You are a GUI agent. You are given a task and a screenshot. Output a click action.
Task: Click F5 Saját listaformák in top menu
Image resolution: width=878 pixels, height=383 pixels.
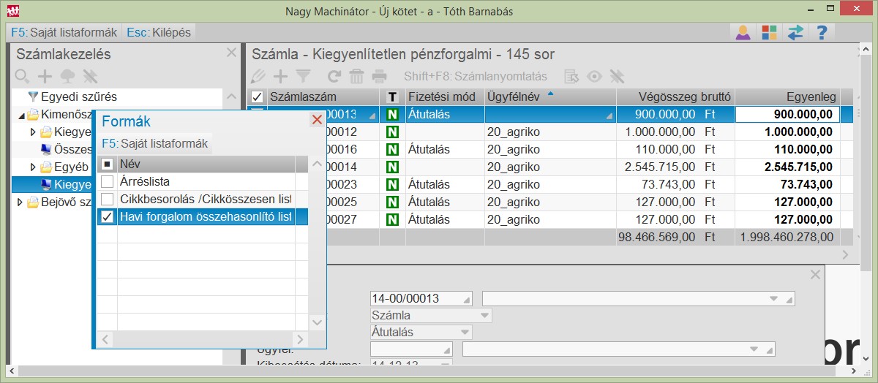64,33
